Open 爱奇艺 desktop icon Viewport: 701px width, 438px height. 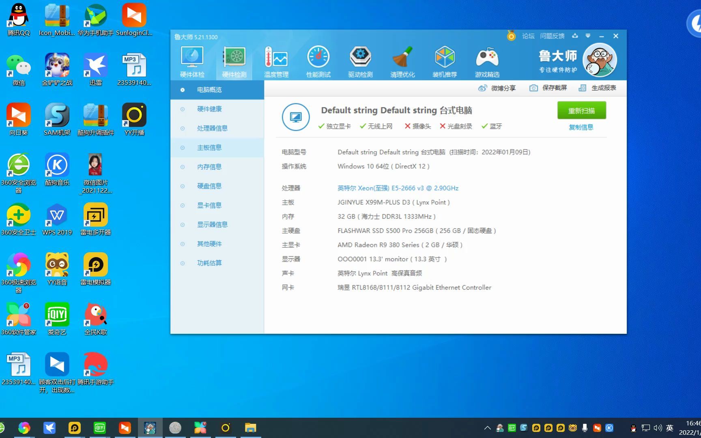57,319
